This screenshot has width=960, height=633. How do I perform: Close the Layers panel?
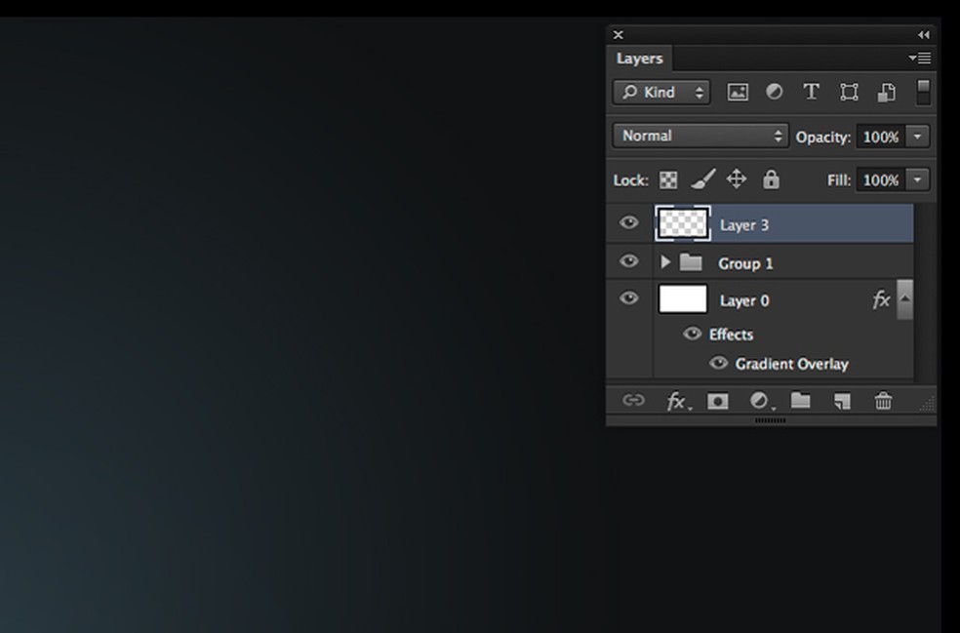pyautogui.click(x=618, y=35)
